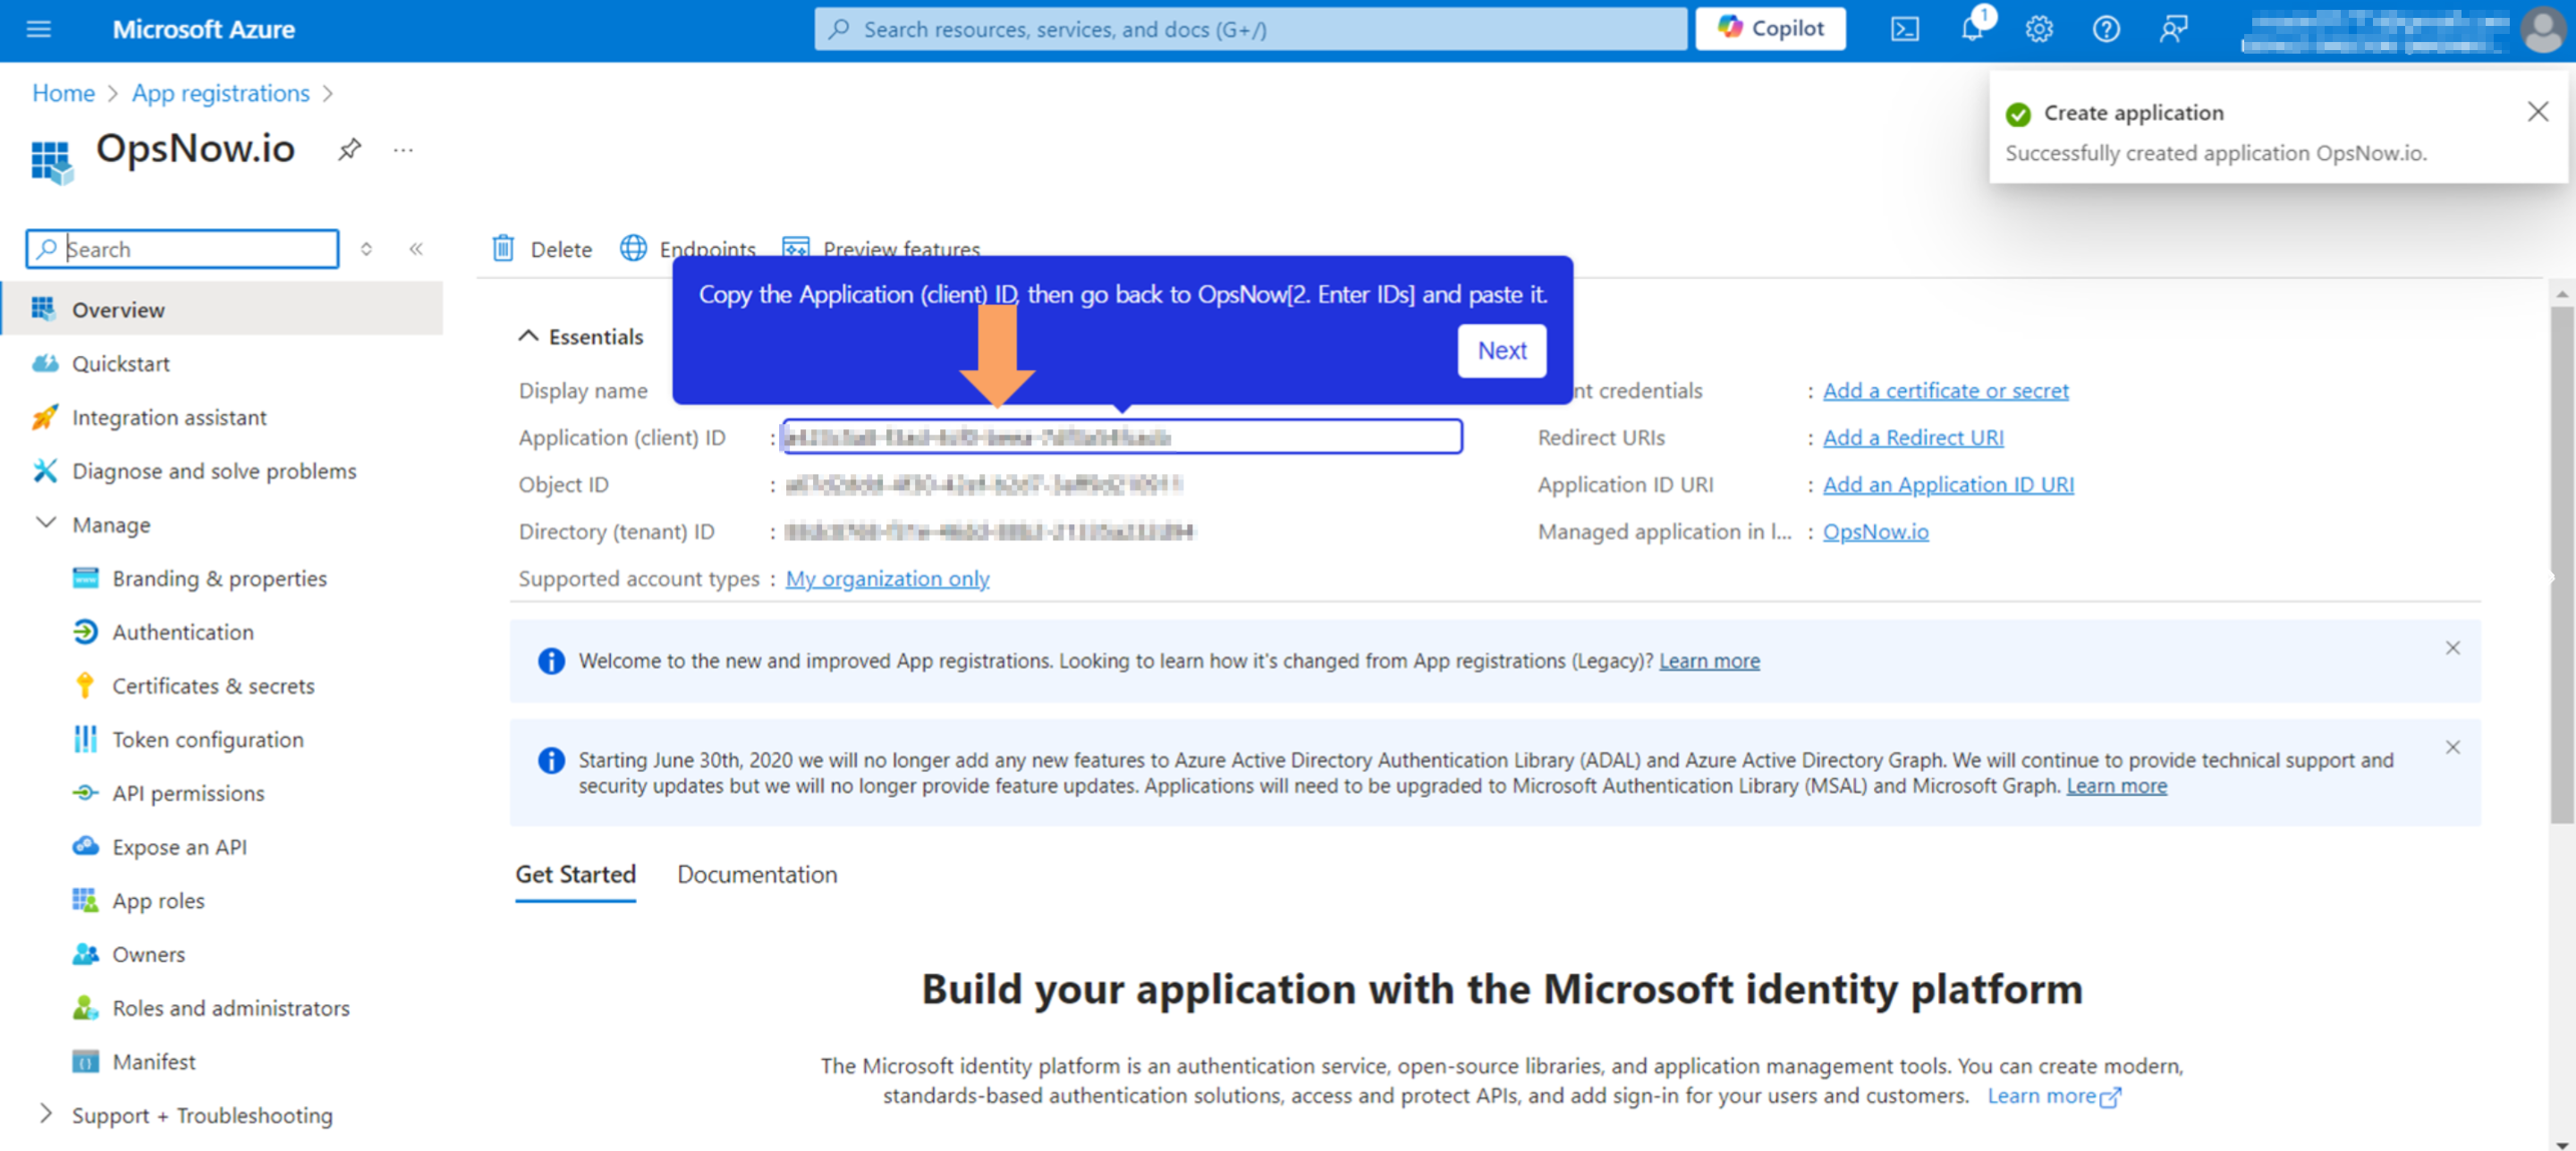Click Next in the blue tooltip
Screen dimensions: 2576x1151
[x=1501, y=350]
